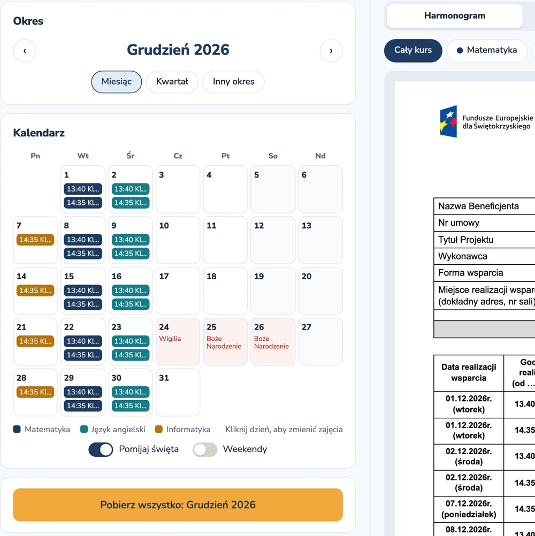Screen dimensions: 535x536
Task: Open the 14:35 Informatyka lesson on December 7
Action: click(x=35, y=240)
